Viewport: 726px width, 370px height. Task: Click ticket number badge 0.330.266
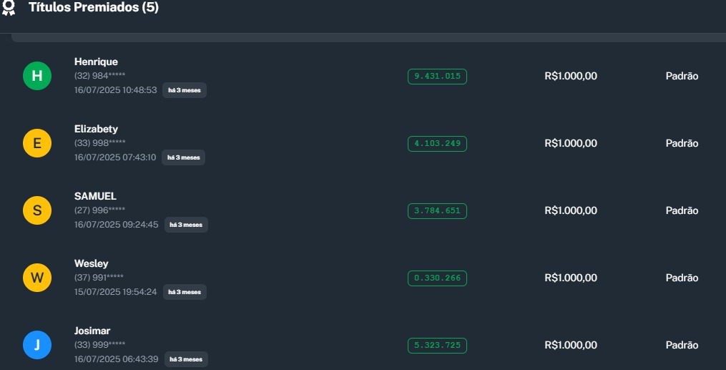(437, 278)
